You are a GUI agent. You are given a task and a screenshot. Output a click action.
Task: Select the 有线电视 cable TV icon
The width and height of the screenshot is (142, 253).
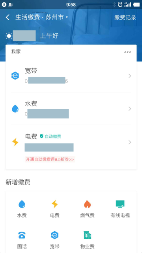[120, 204]
